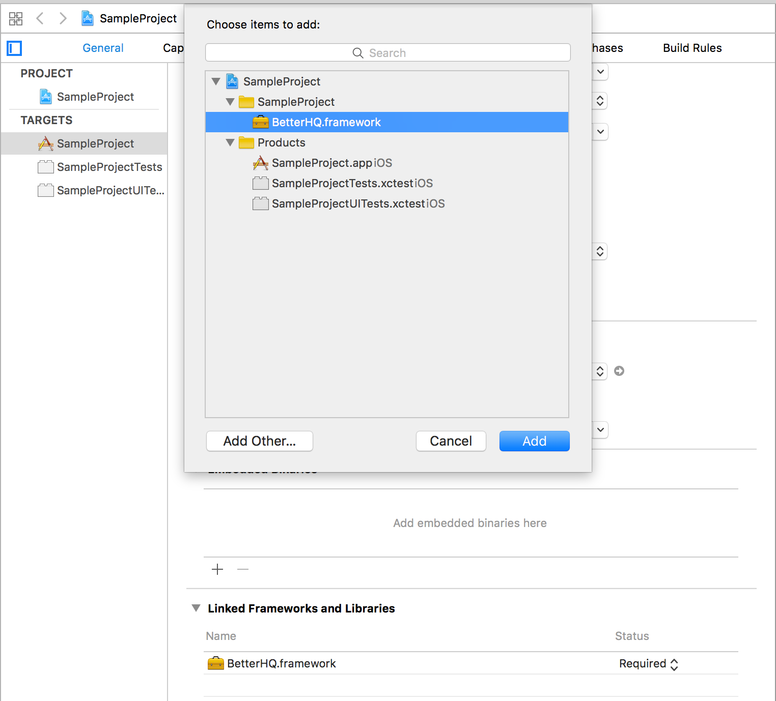The image size is (776, 701).
Task: Click the BetterHQ.framework toolbox icon in dialog
Action: click(261, 122)
